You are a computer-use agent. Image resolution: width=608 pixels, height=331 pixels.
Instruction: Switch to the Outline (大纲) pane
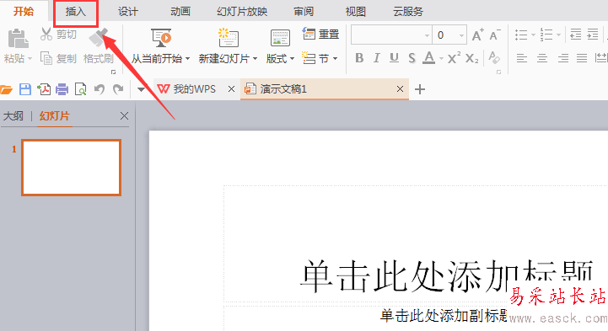13,115
